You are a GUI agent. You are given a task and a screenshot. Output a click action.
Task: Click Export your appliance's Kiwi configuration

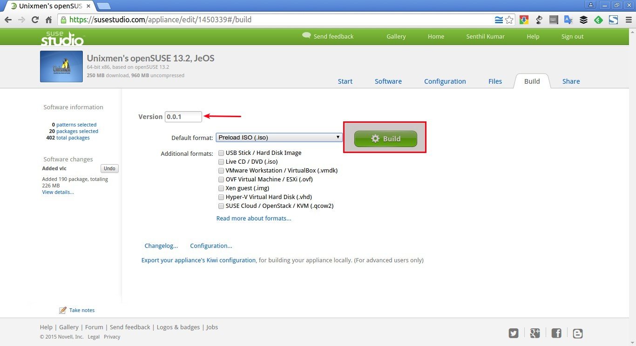(198, 260)
